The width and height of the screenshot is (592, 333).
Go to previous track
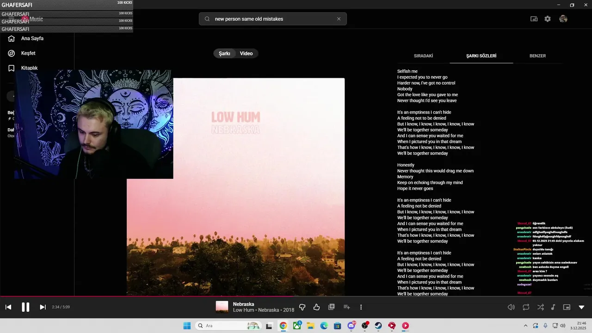pos(8,307)
